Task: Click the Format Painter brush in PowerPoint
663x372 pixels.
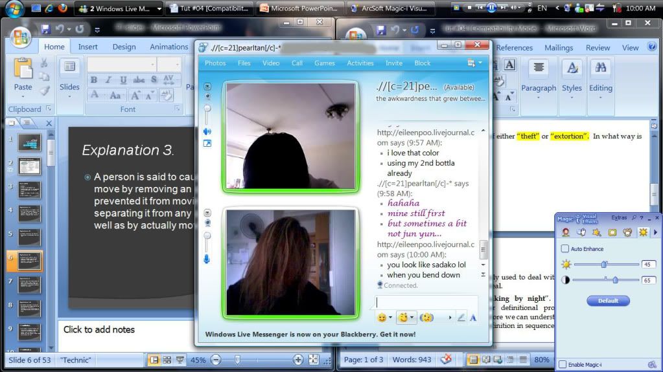Action: click(x=45, y=91)
